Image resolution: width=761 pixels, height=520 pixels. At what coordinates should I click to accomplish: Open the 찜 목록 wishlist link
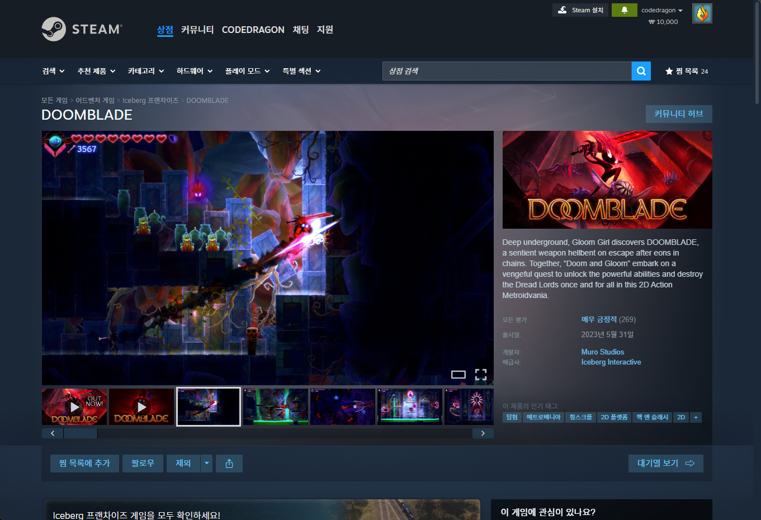coord(687,71)
